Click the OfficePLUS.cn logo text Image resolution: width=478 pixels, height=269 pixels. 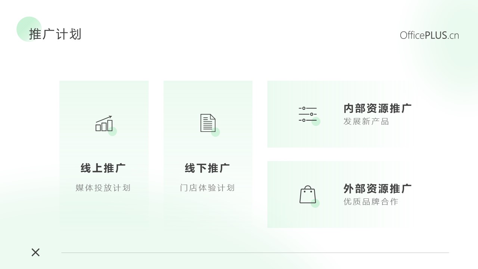(x=429, y=35)
